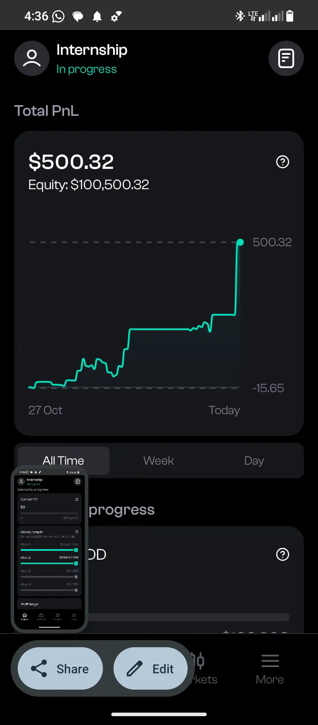Open the document notes icon at top right
318x725 pixels.
click(286, 58)
